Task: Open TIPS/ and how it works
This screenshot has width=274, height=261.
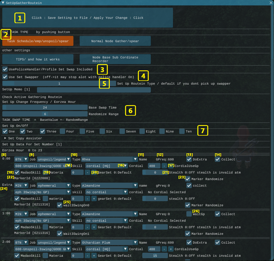Action: click(x=38, y=59)
